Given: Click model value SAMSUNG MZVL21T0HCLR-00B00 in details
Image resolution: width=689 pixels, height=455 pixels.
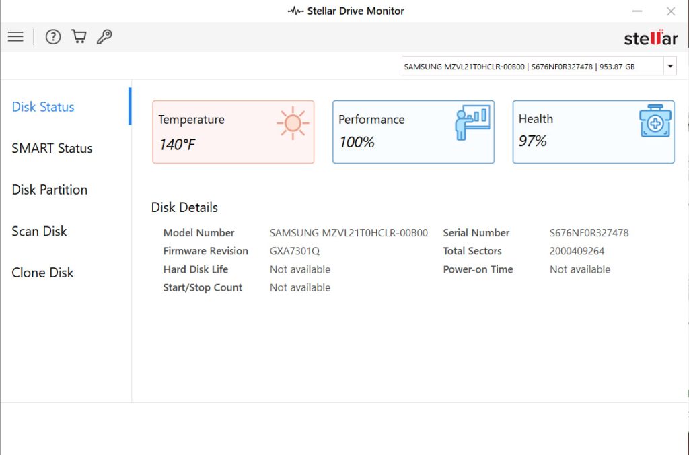Looking at the screenshot, I should (x=349, y=233).
